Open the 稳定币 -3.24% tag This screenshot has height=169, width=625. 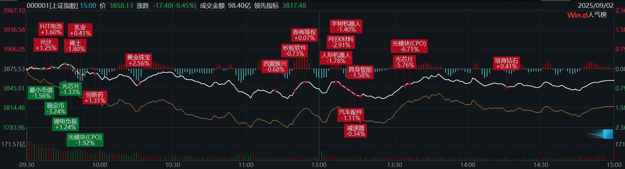tap(56, 108)
